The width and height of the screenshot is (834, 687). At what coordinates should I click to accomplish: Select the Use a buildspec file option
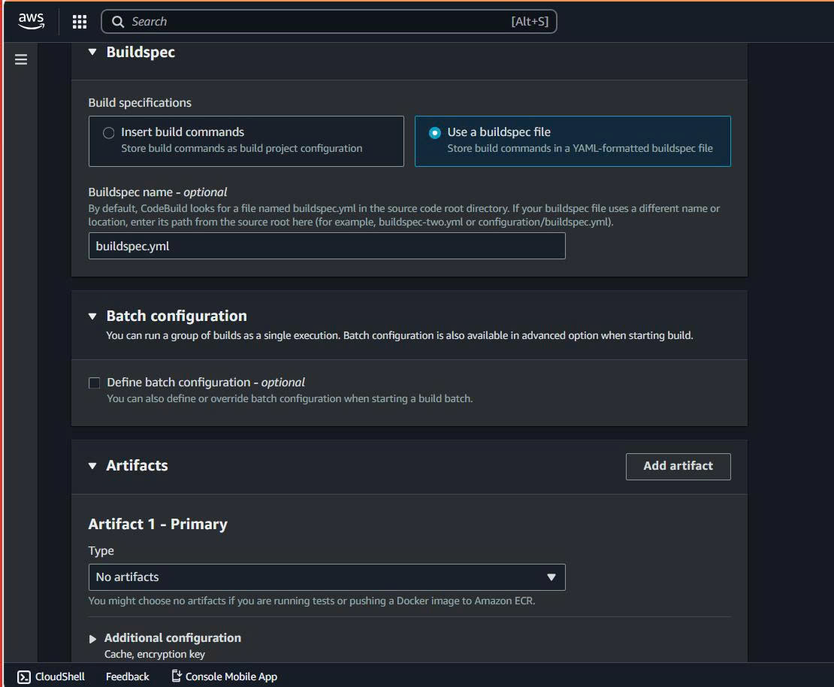tap(436, 132)
